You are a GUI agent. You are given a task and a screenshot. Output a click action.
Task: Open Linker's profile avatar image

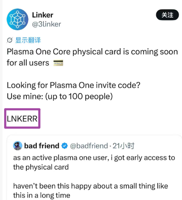pyautogui.click(x=17, y=20)
